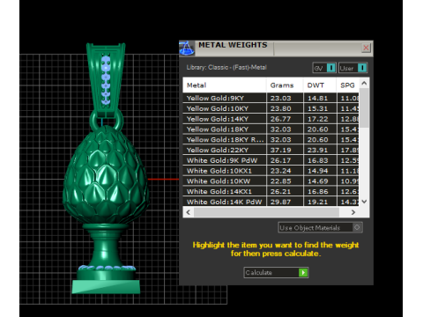Viewport: 423px width, 317px height.
Task: Click the Library: Classic (Fast)-Metal label
Action: [226, 67]
